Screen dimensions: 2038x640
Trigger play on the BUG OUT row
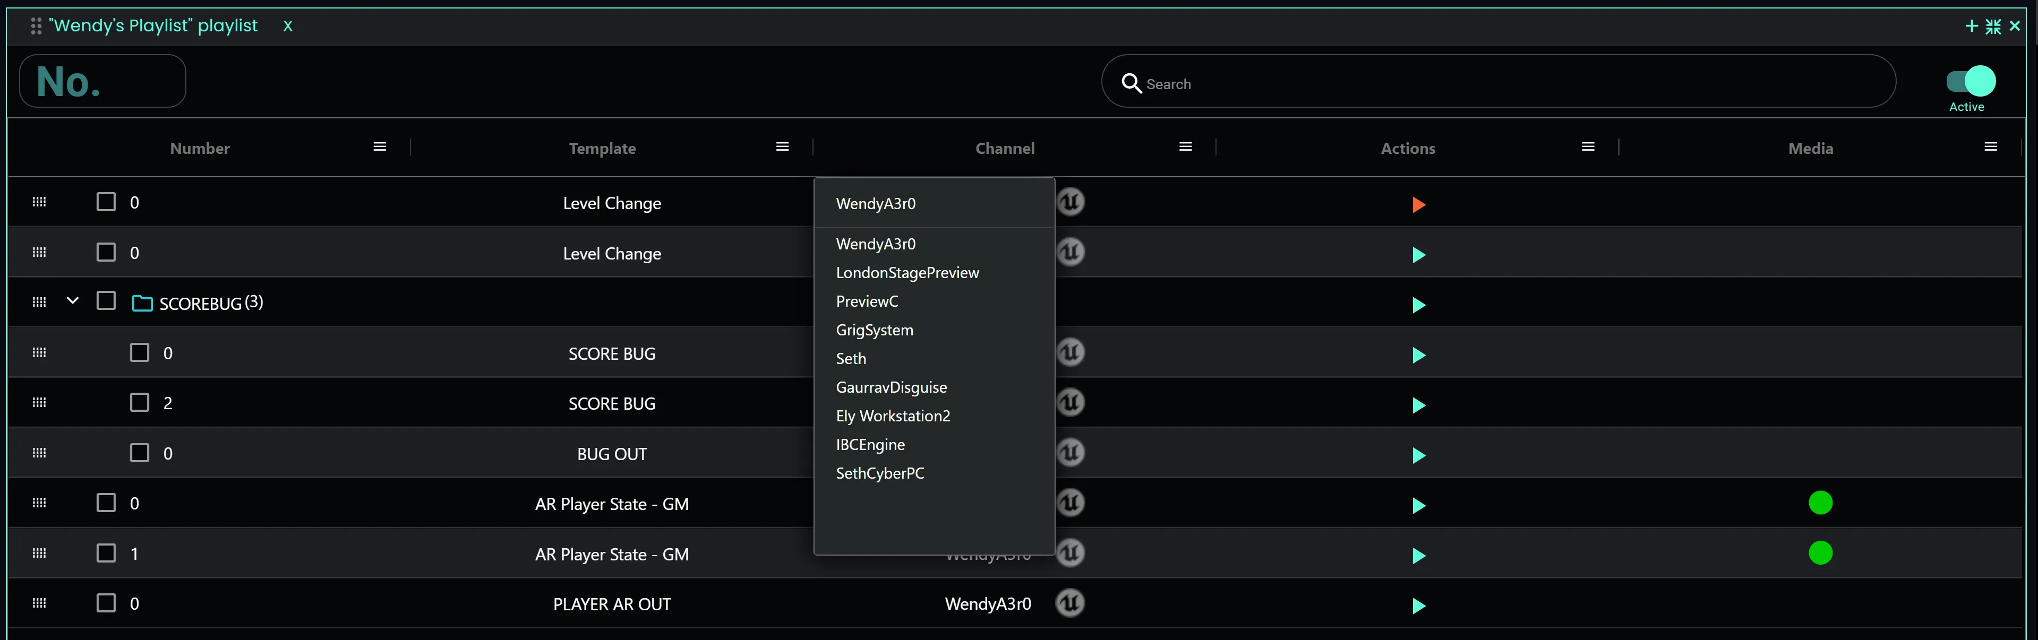pyautogui.click(x=1418, y=456)
